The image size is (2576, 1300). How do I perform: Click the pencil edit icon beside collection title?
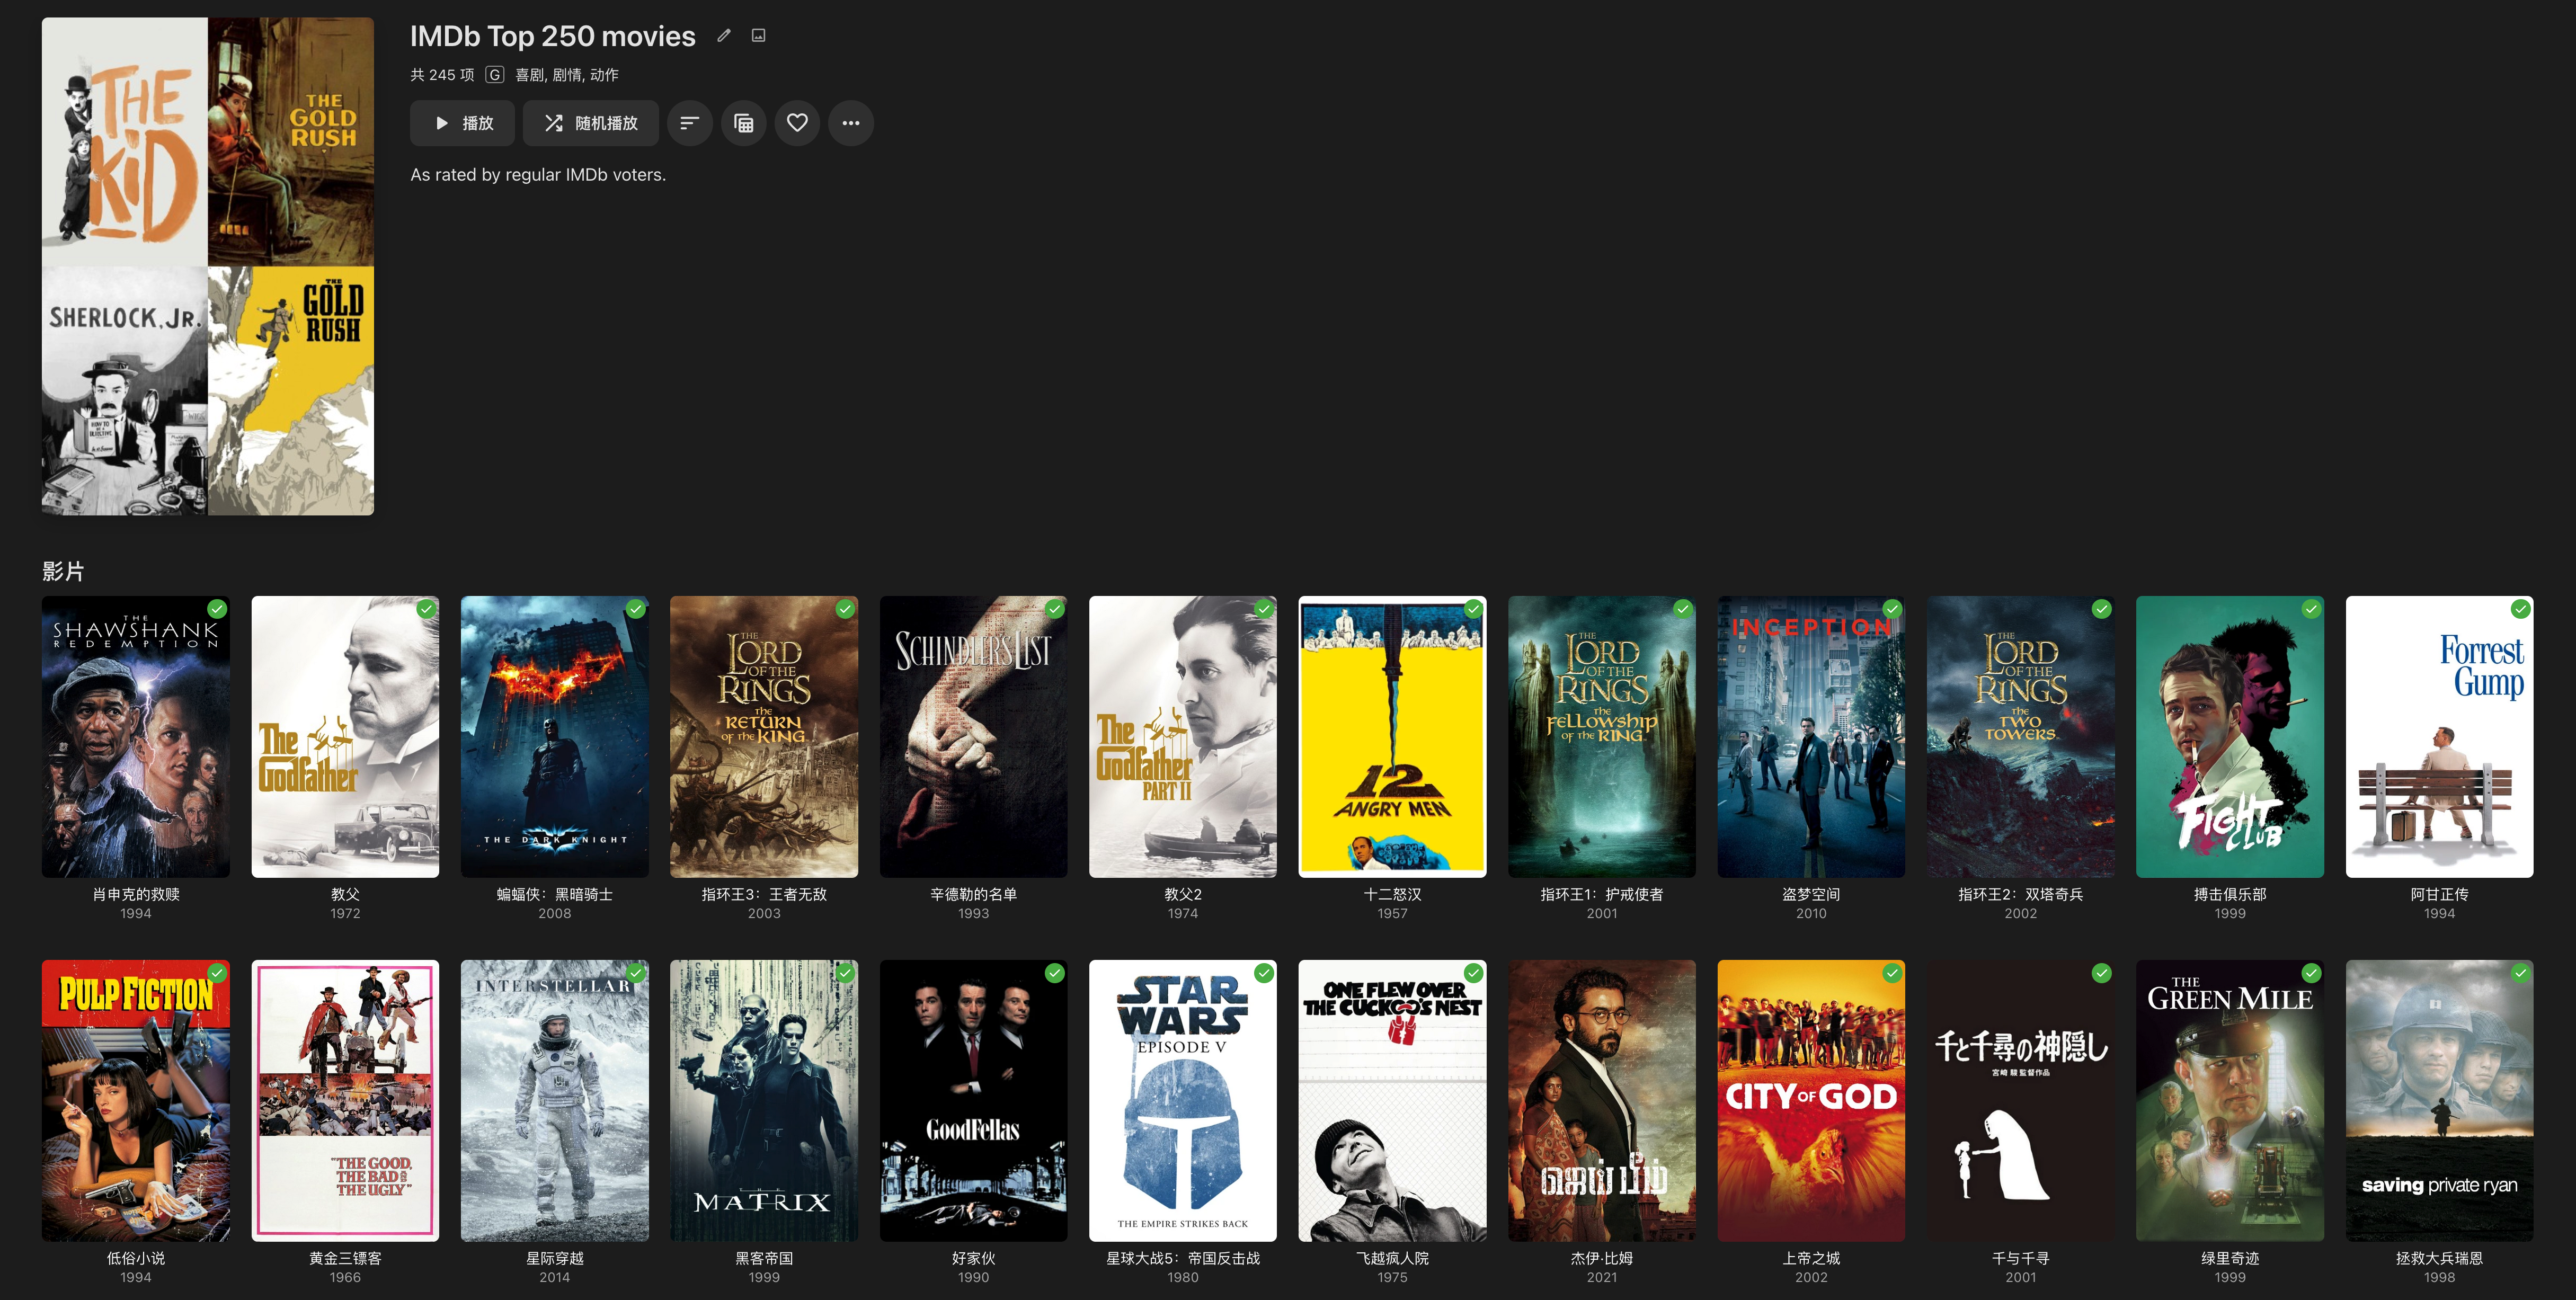(724, 36)
